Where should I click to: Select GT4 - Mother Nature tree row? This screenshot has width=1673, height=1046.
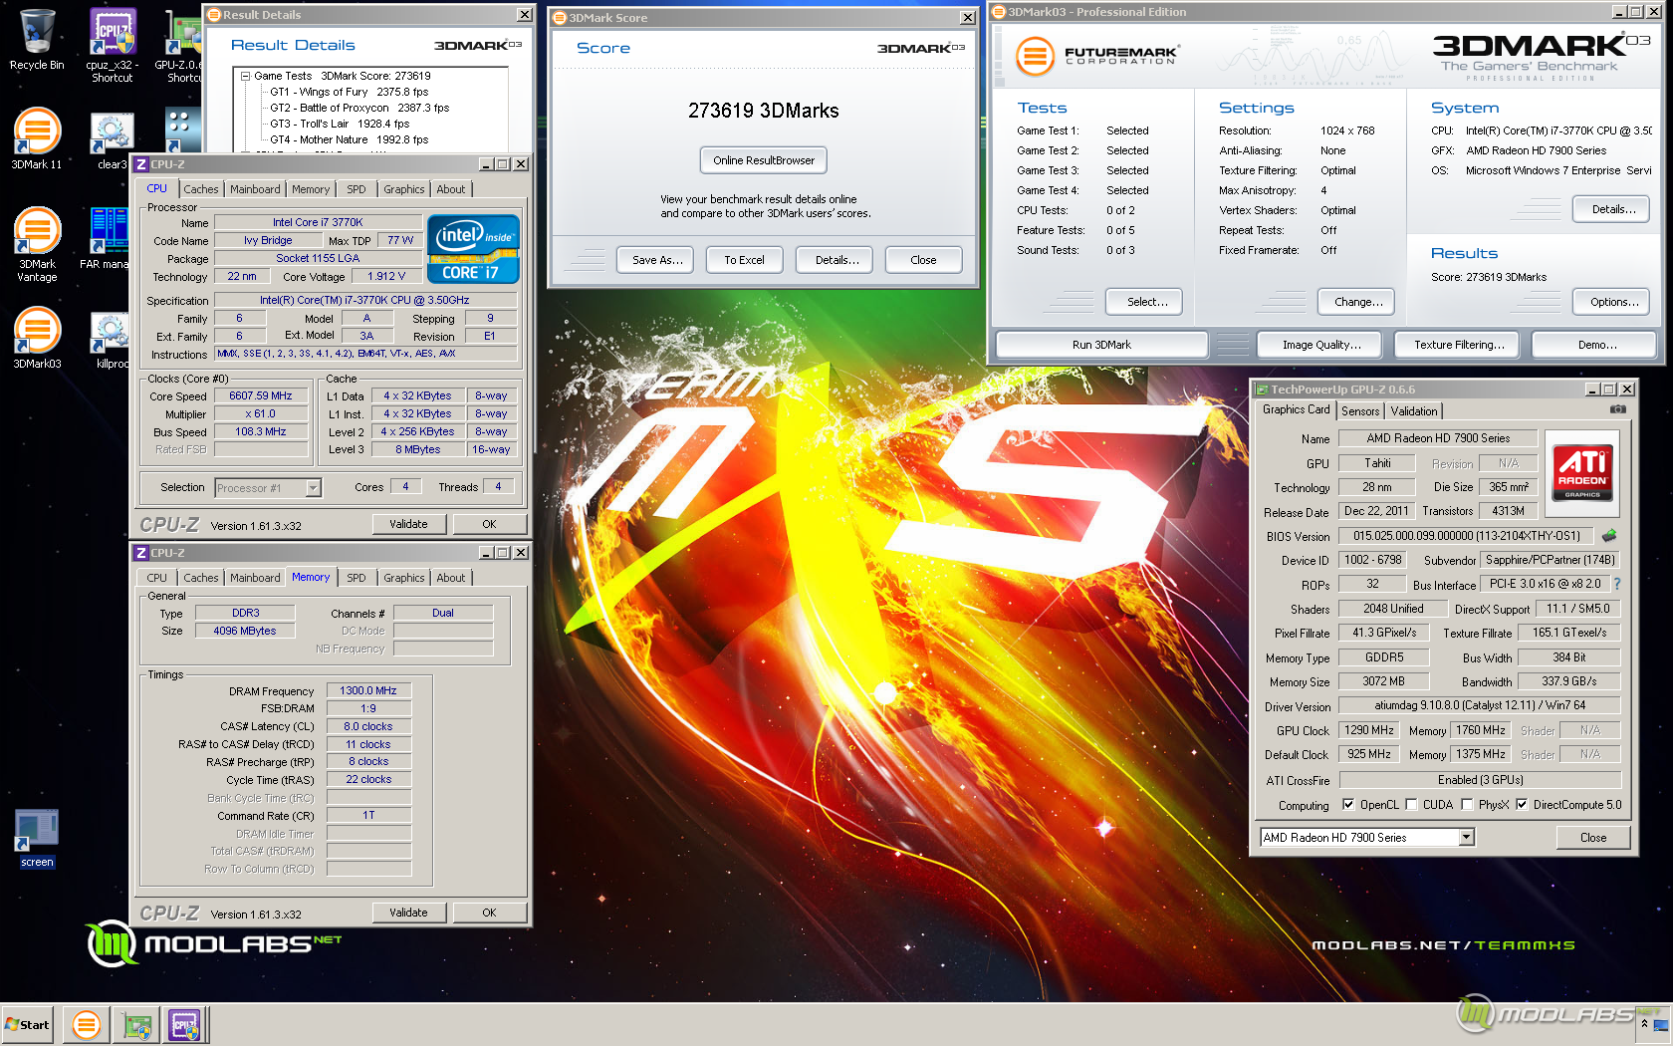pos(349,139)
